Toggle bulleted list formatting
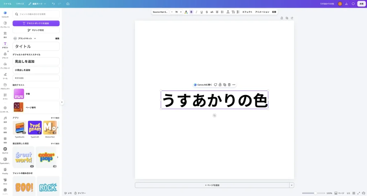 click(x=222, y=12)
